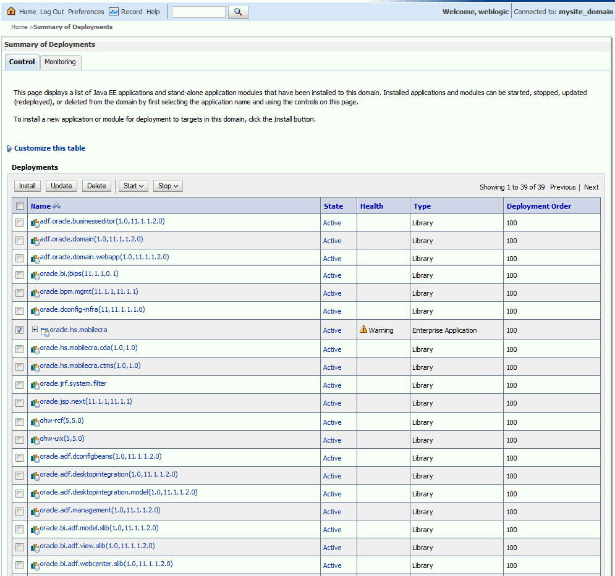This screenshot has height=576, width=615.
Task: Click the library icon beside adf.oracle.domain.webapp
Action: (35, 259)
